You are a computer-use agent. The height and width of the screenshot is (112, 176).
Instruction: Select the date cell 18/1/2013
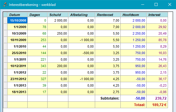click(18, 92)
